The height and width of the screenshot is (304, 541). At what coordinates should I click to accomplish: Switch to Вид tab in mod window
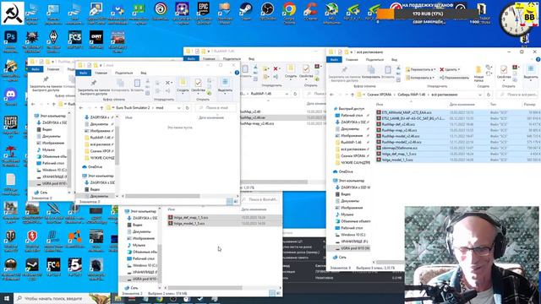[144, 73]
